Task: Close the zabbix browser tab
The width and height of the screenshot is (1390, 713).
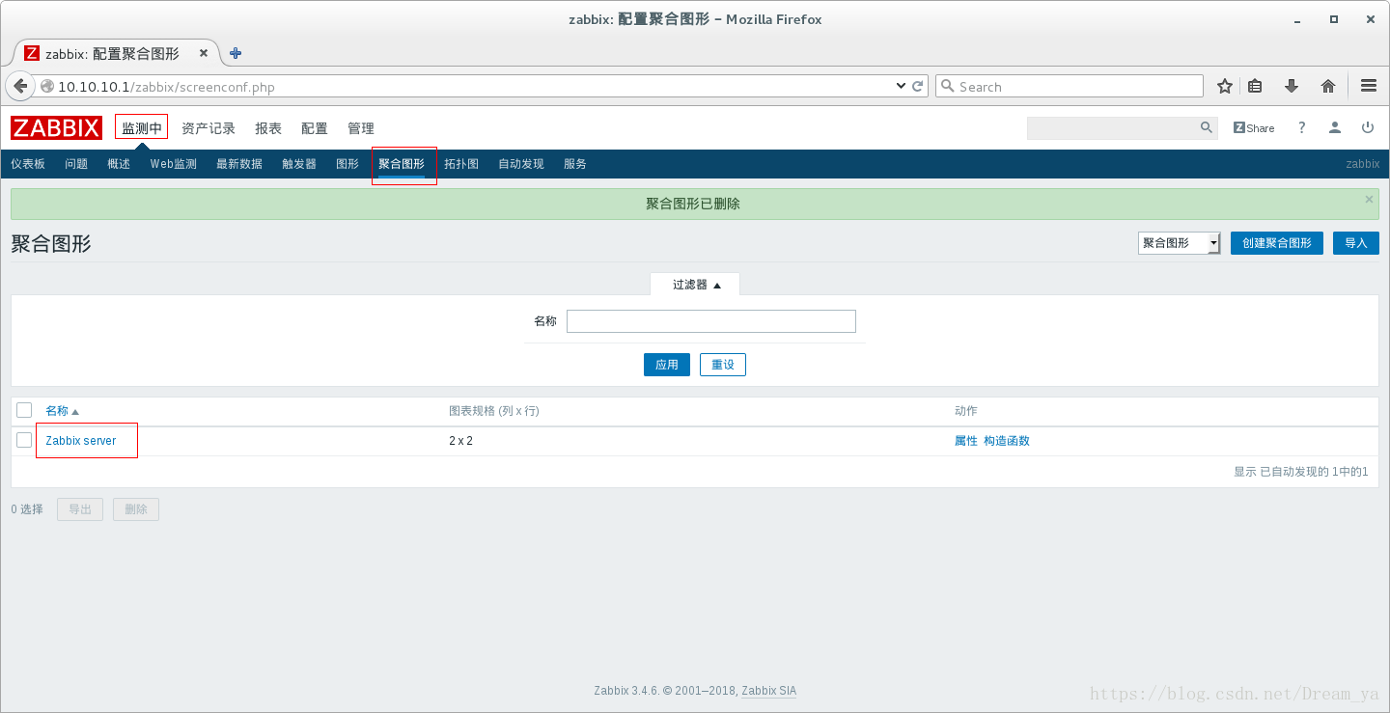Action: point(203,53)
